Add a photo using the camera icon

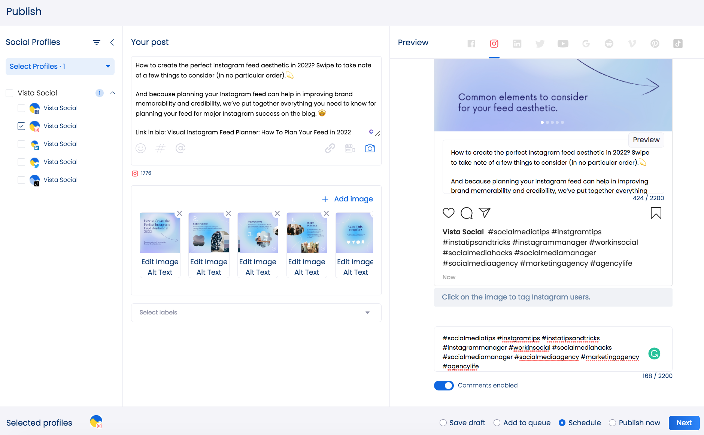(x=370, y=148)
